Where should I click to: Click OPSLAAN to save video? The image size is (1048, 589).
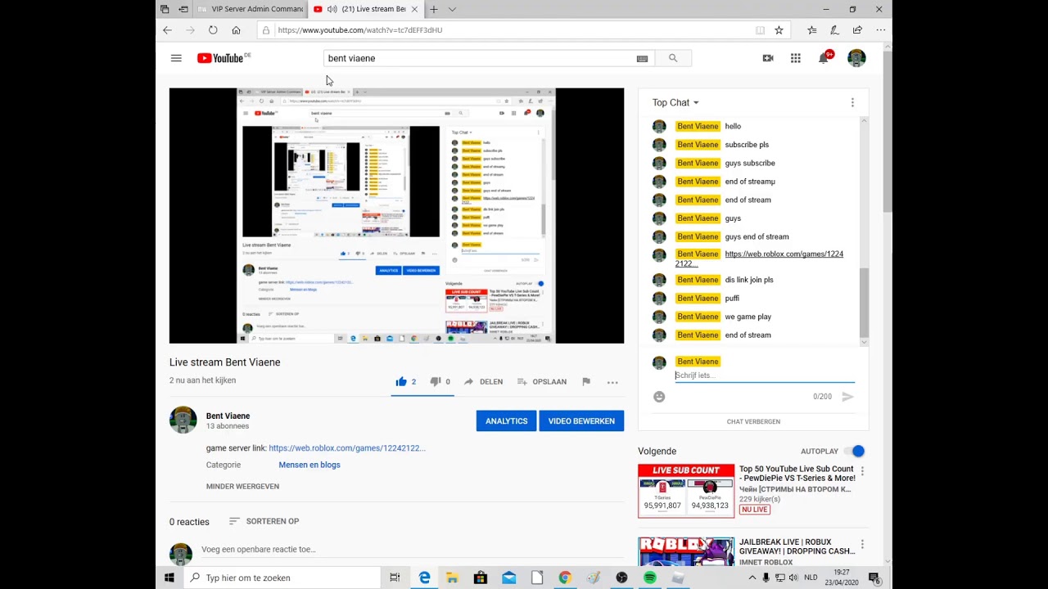[x=541, y=382]
